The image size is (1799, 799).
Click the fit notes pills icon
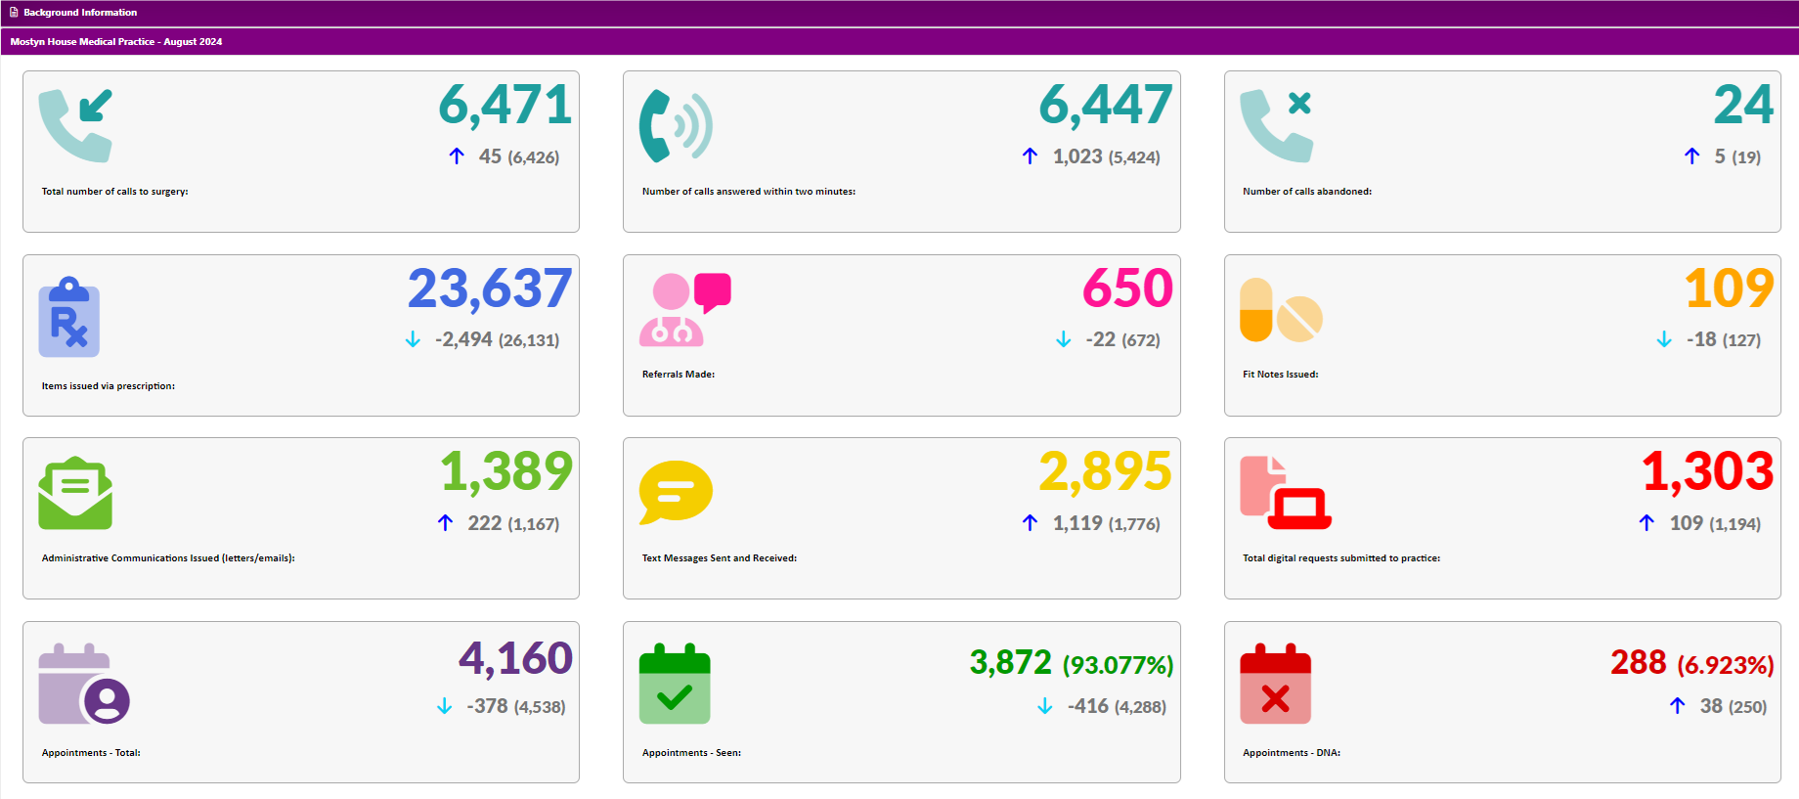[1281, 310]
